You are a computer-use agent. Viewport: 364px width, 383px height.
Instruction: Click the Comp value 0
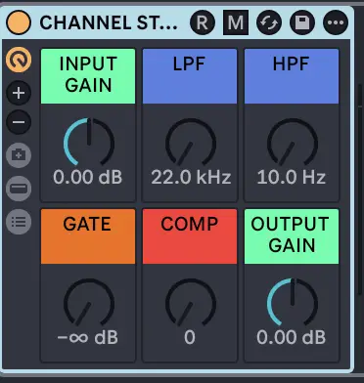[190, 338]
